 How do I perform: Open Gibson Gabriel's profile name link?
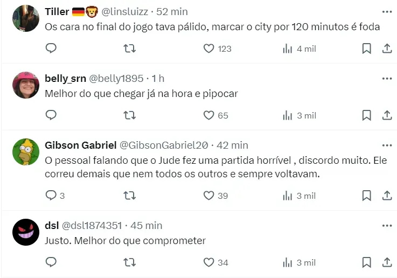[x=80, y=145]
